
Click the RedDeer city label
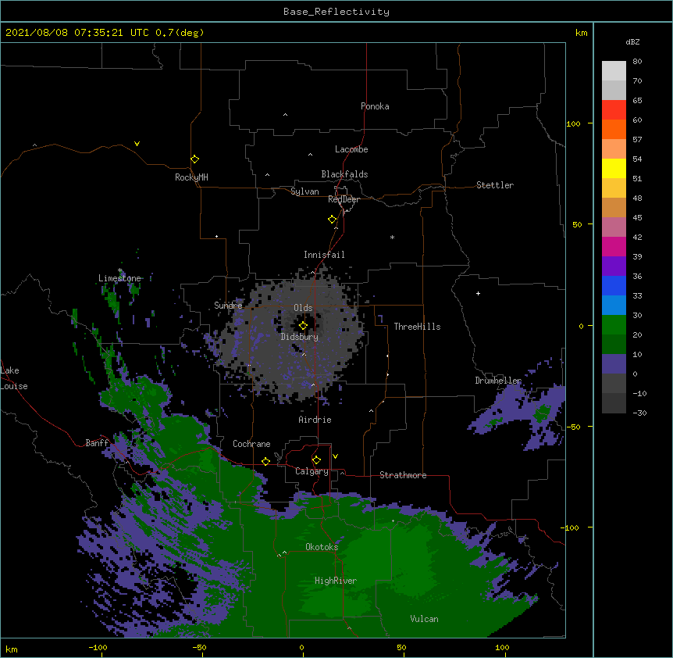point(344,199)
